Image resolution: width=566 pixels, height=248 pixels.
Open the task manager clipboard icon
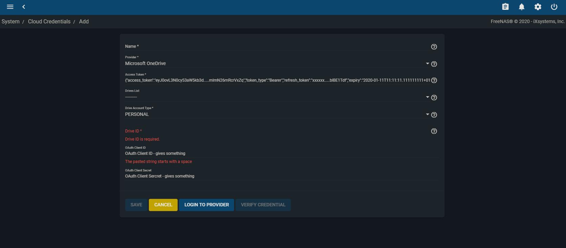505,7
